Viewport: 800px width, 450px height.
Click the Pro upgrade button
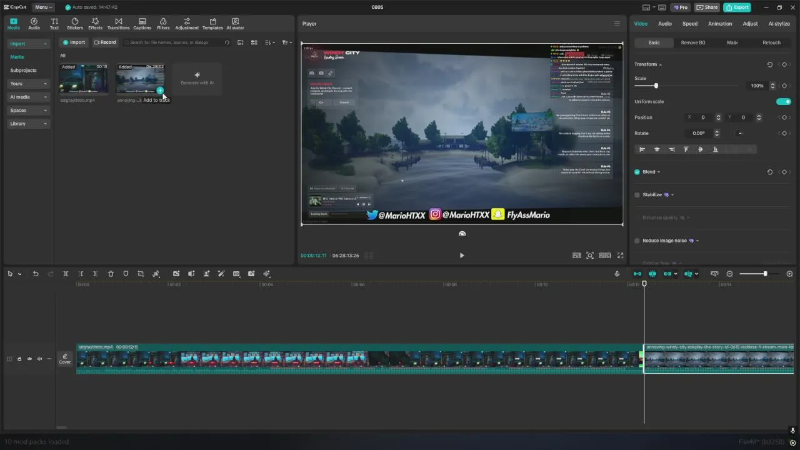681,7
